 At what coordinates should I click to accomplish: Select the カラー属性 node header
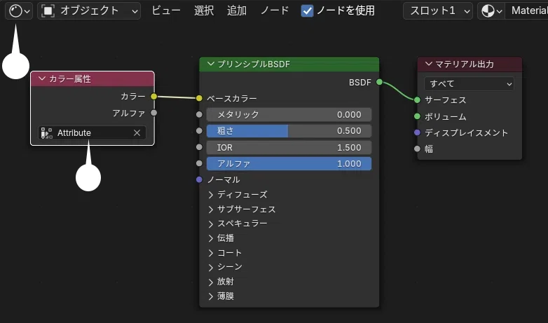pos(93,79)
